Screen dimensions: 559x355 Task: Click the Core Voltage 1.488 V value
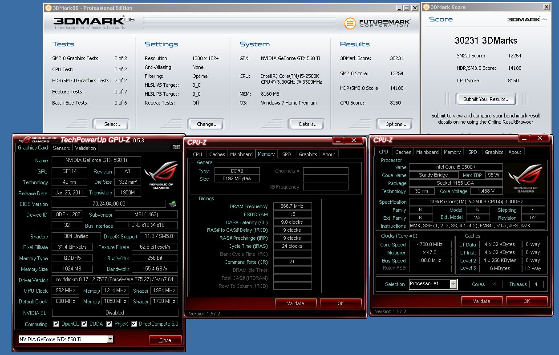point(486,191)
